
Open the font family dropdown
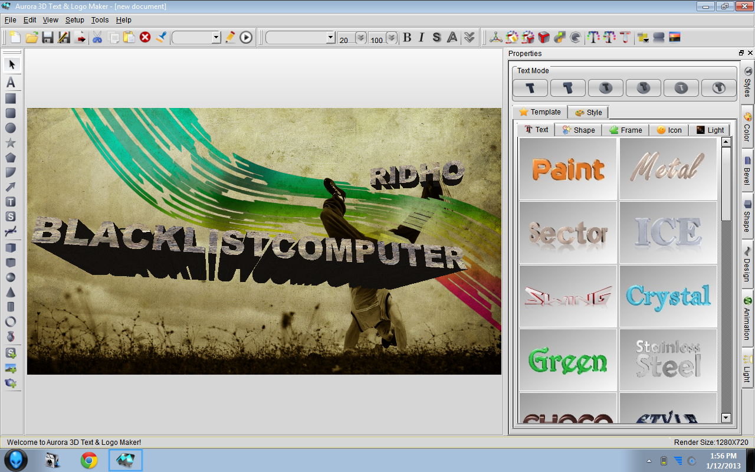pyautogui.click(x=330, y=37)
